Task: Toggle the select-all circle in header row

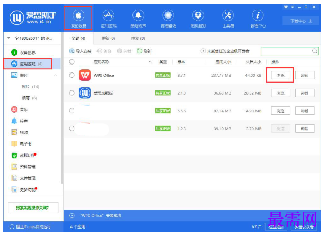Action: coord(72,62)
